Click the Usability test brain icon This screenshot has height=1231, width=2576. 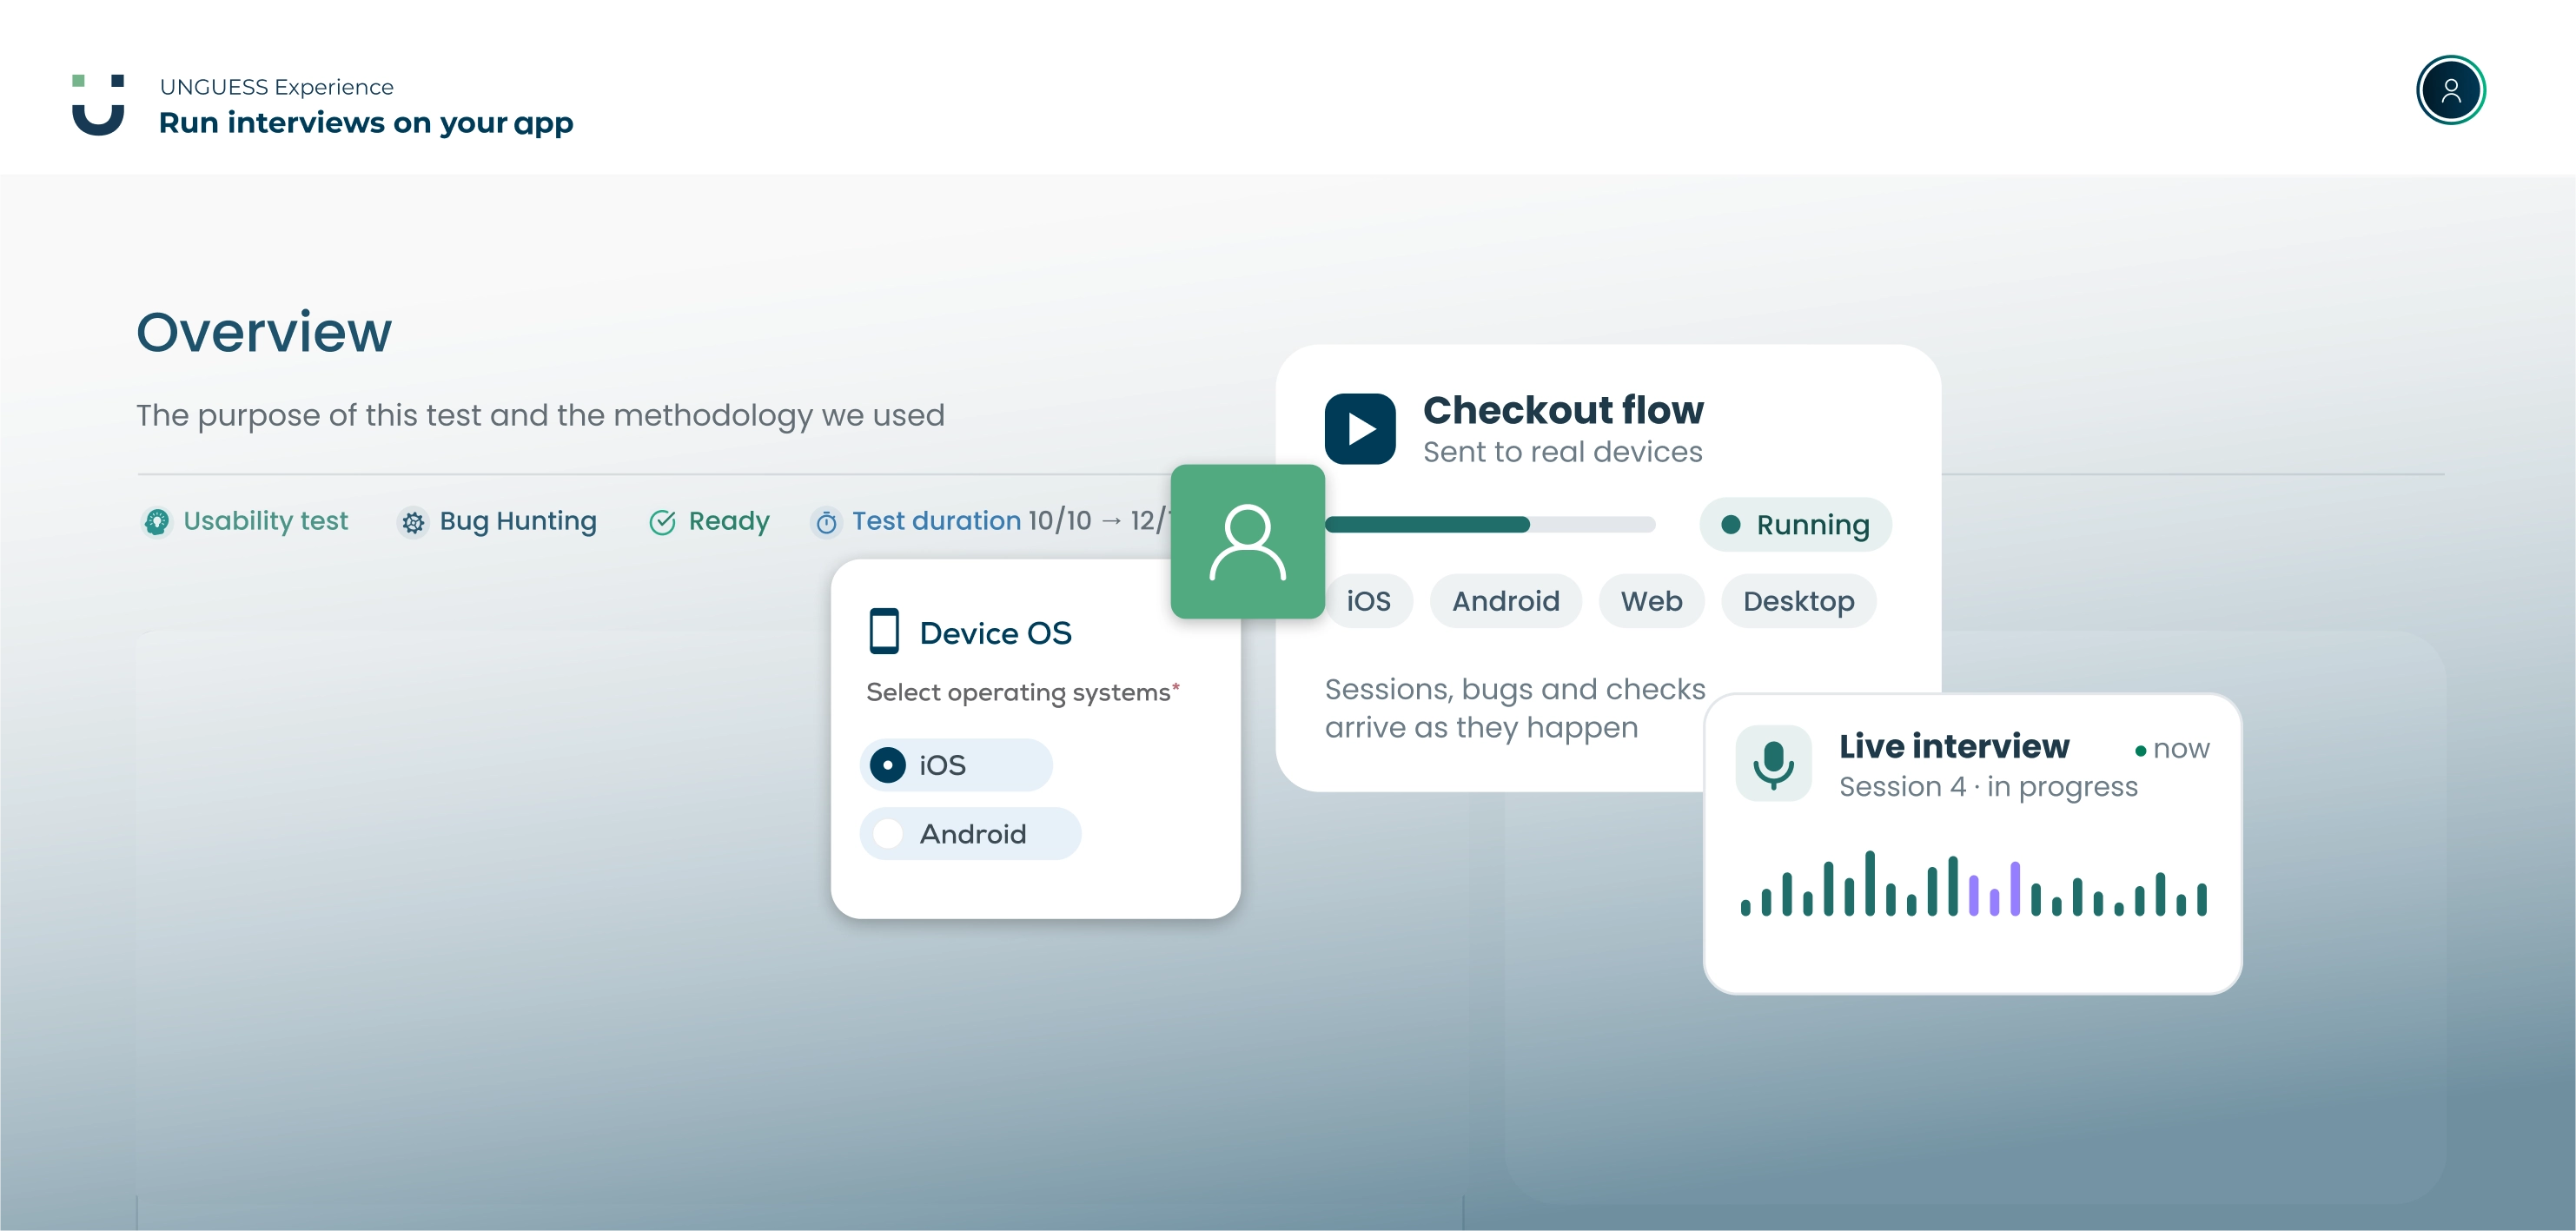pyautogui.click(x=157, y=522)
